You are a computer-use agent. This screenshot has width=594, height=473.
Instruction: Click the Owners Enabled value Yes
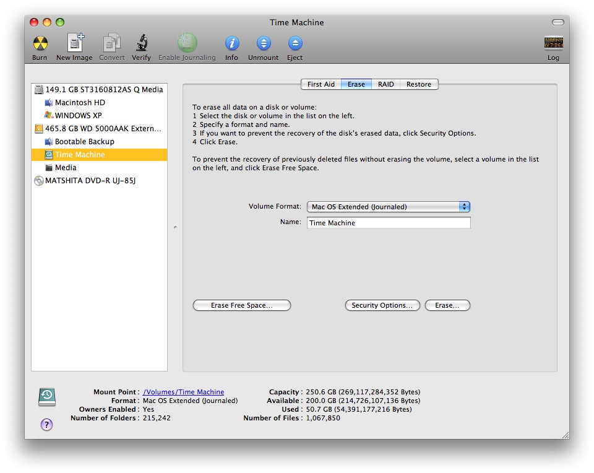(x=148, y=409)
